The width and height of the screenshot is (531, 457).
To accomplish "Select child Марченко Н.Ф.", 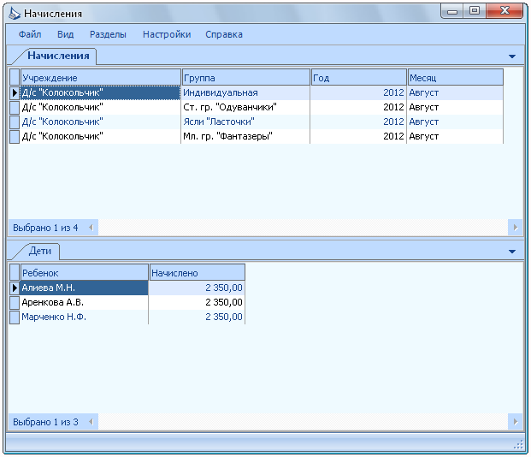I will point(84,317).
